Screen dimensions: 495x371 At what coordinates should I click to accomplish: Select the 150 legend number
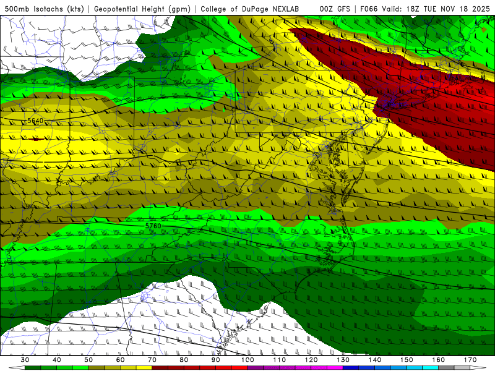coord(407,360)
